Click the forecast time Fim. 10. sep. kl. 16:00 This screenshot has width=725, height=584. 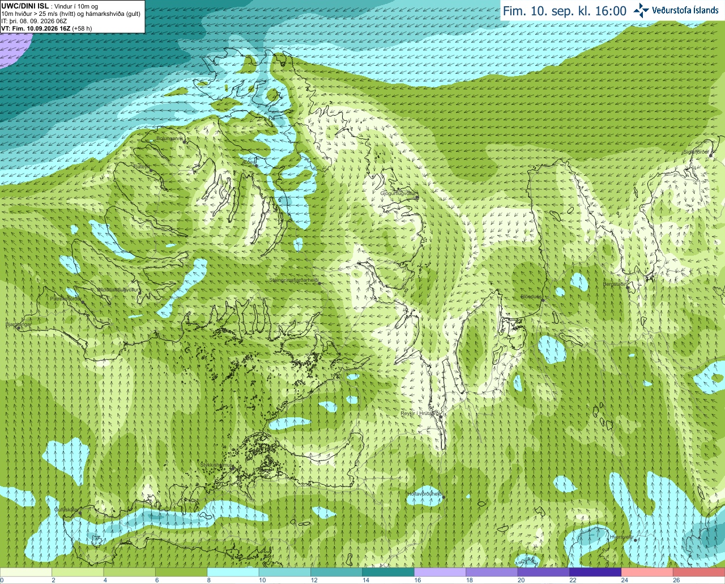tap(565, 11)
